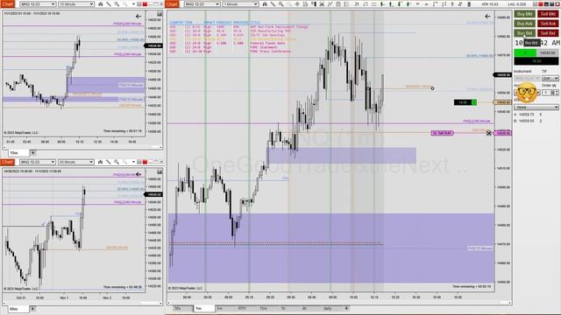561x315 pixels.
Task: Click the Buy Mkt button
Action: point(525,14)
